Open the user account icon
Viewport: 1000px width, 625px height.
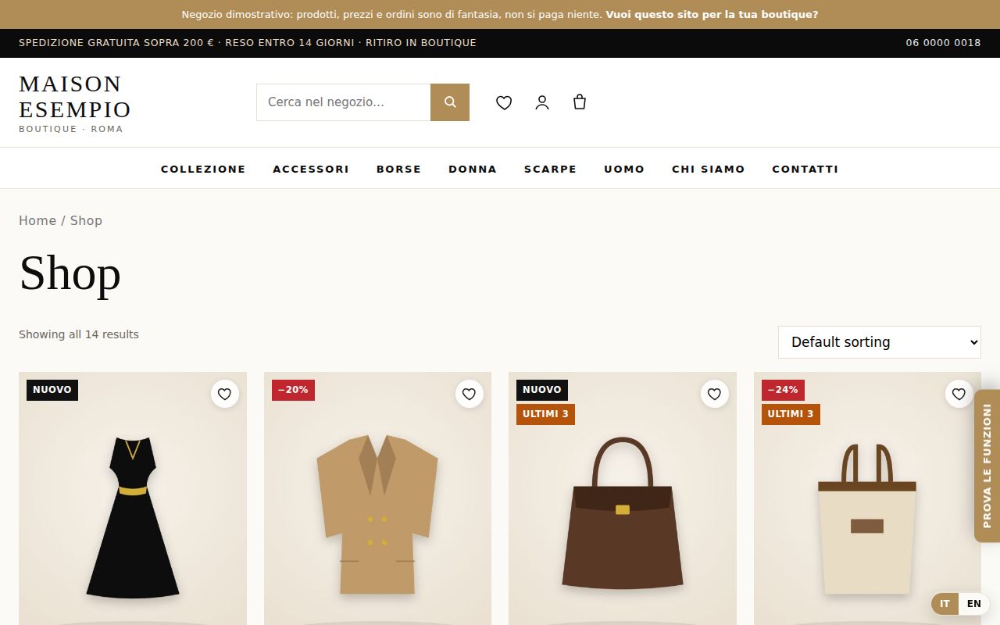pyautogui.click(x=542, y=102)
